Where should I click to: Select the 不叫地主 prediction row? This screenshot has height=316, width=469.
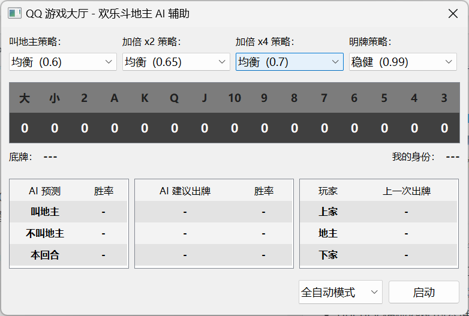click(x=68, y=233)
